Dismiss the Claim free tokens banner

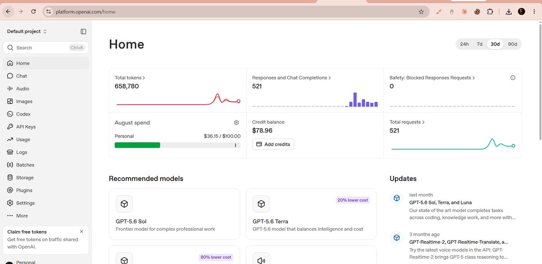tap(81, 232)
